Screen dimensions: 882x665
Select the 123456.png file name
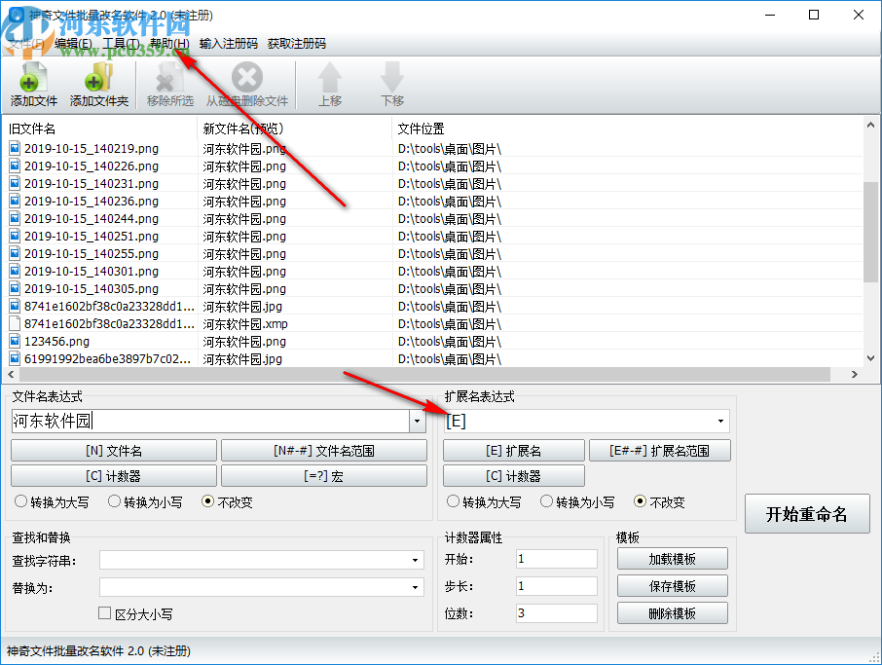(56, 342)
